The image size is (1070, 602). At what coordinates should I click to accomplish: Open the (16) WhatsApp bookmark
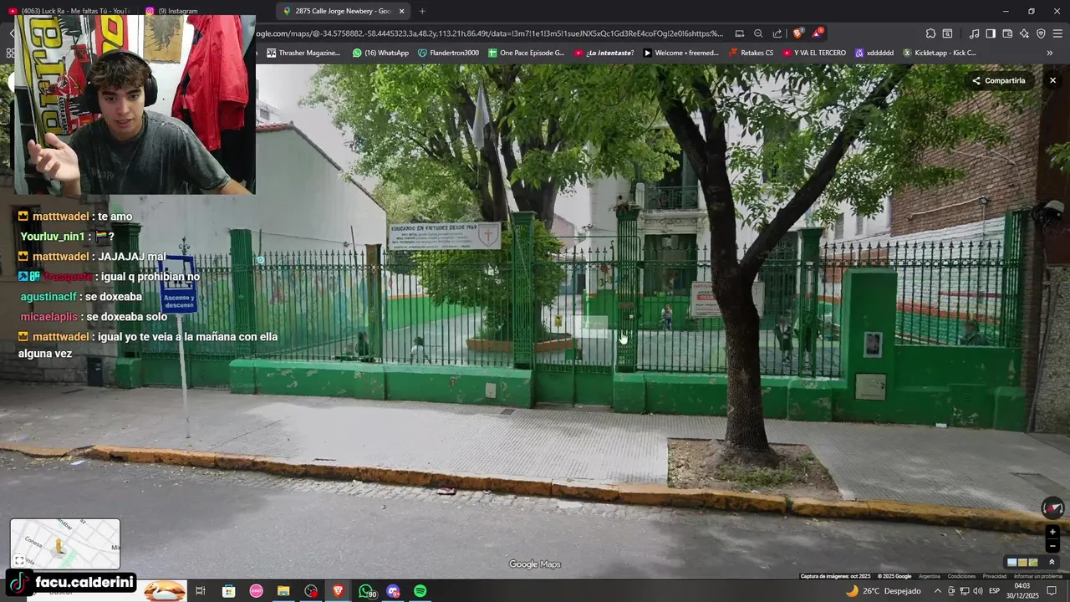[x=380, y=53]
